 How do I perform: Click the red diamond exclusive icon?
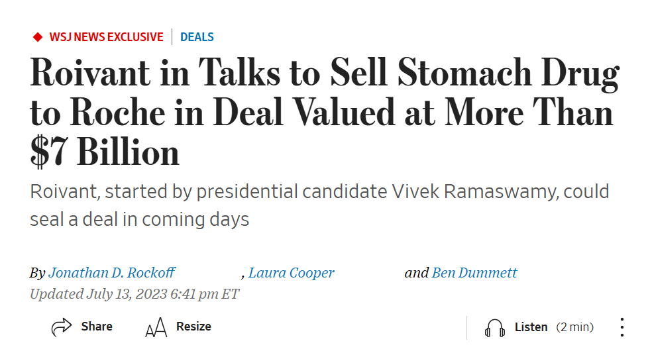(38, 37)
